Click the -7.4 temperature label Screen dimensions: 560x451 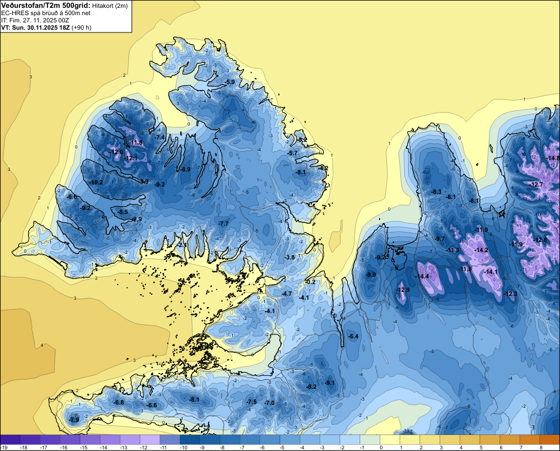160,137
